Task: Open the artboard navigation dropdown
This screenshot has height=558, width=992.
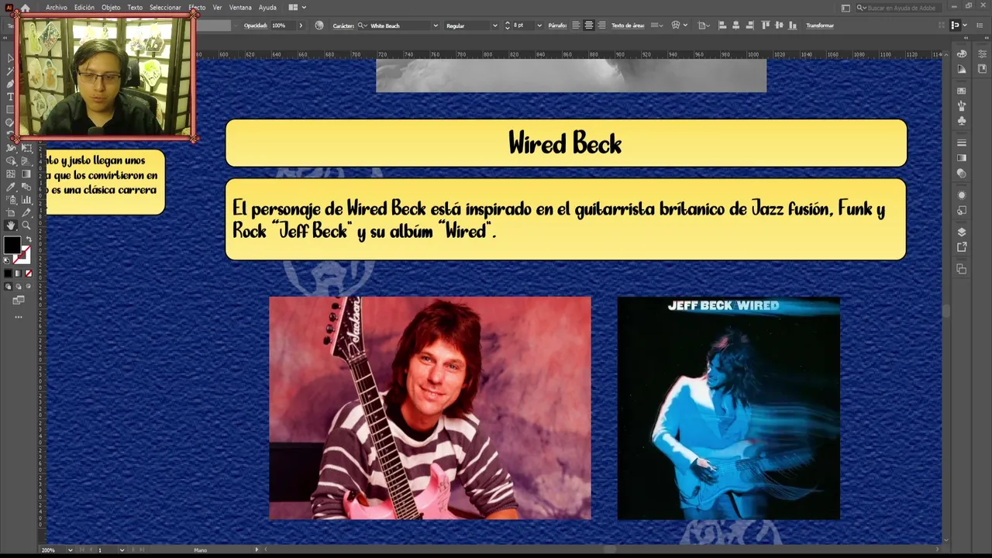Action: (x=122, y=550)
